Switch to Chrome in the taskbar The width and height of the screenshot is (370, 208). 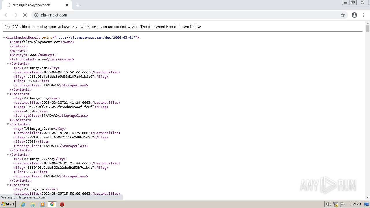[x=52, y=204]
